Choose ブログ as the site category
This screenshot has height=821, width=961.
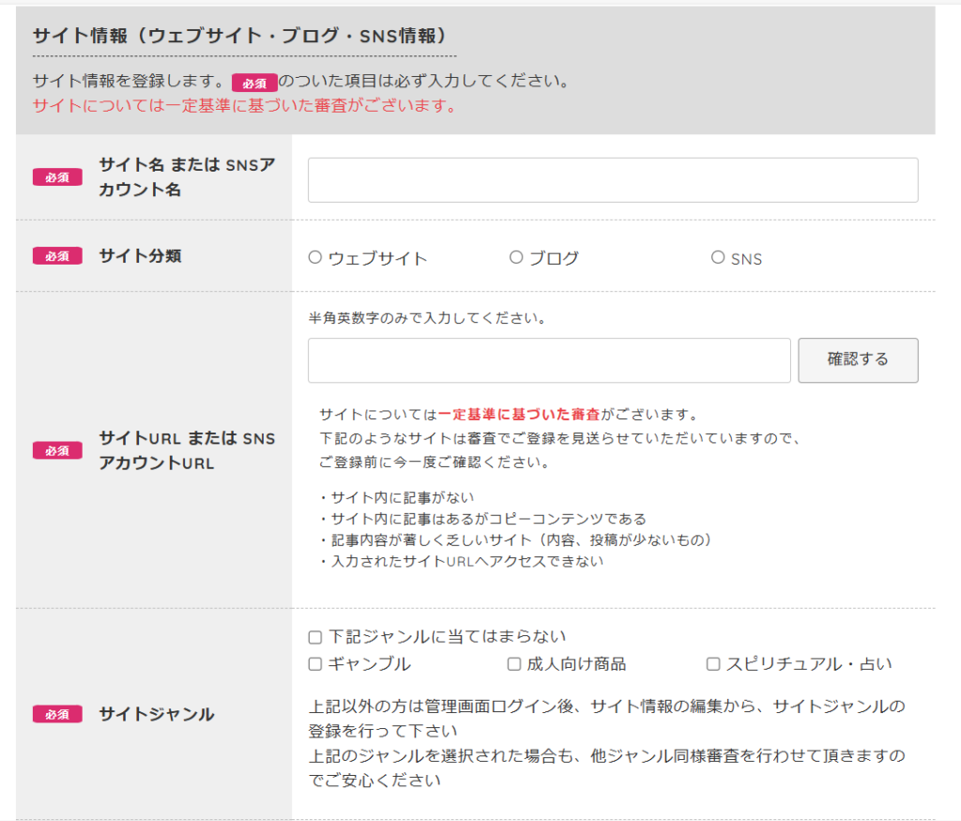click(x=516, y=258)
